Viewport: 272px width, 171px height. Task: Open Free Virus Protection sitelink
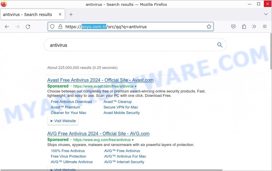(69, 156)
